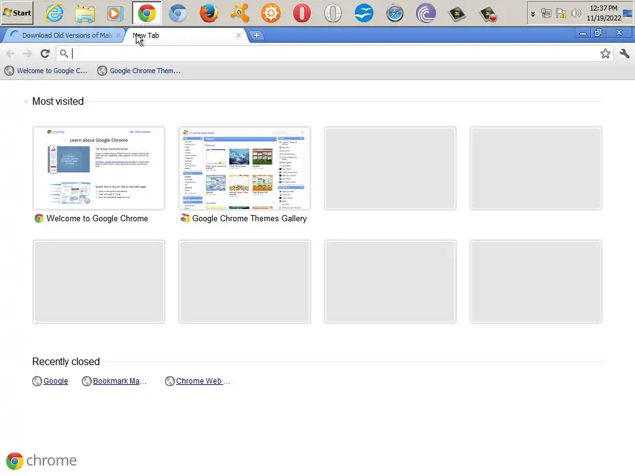Screen dimensions: 635x476
Task: Click Show desktop button in tray
Action: pos(628,14)
